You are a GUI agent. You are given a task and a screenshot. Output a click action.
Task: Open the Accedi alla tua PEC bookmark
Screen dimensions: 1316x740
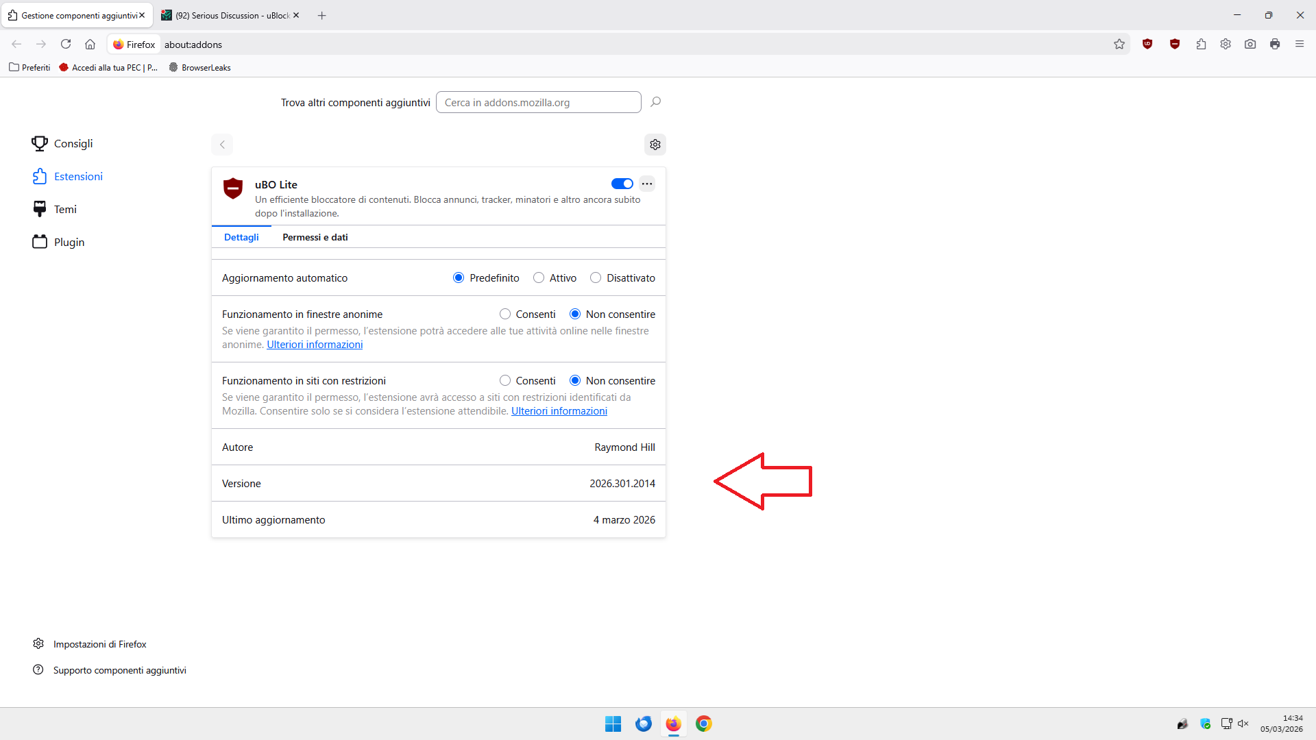pos(108,67)
